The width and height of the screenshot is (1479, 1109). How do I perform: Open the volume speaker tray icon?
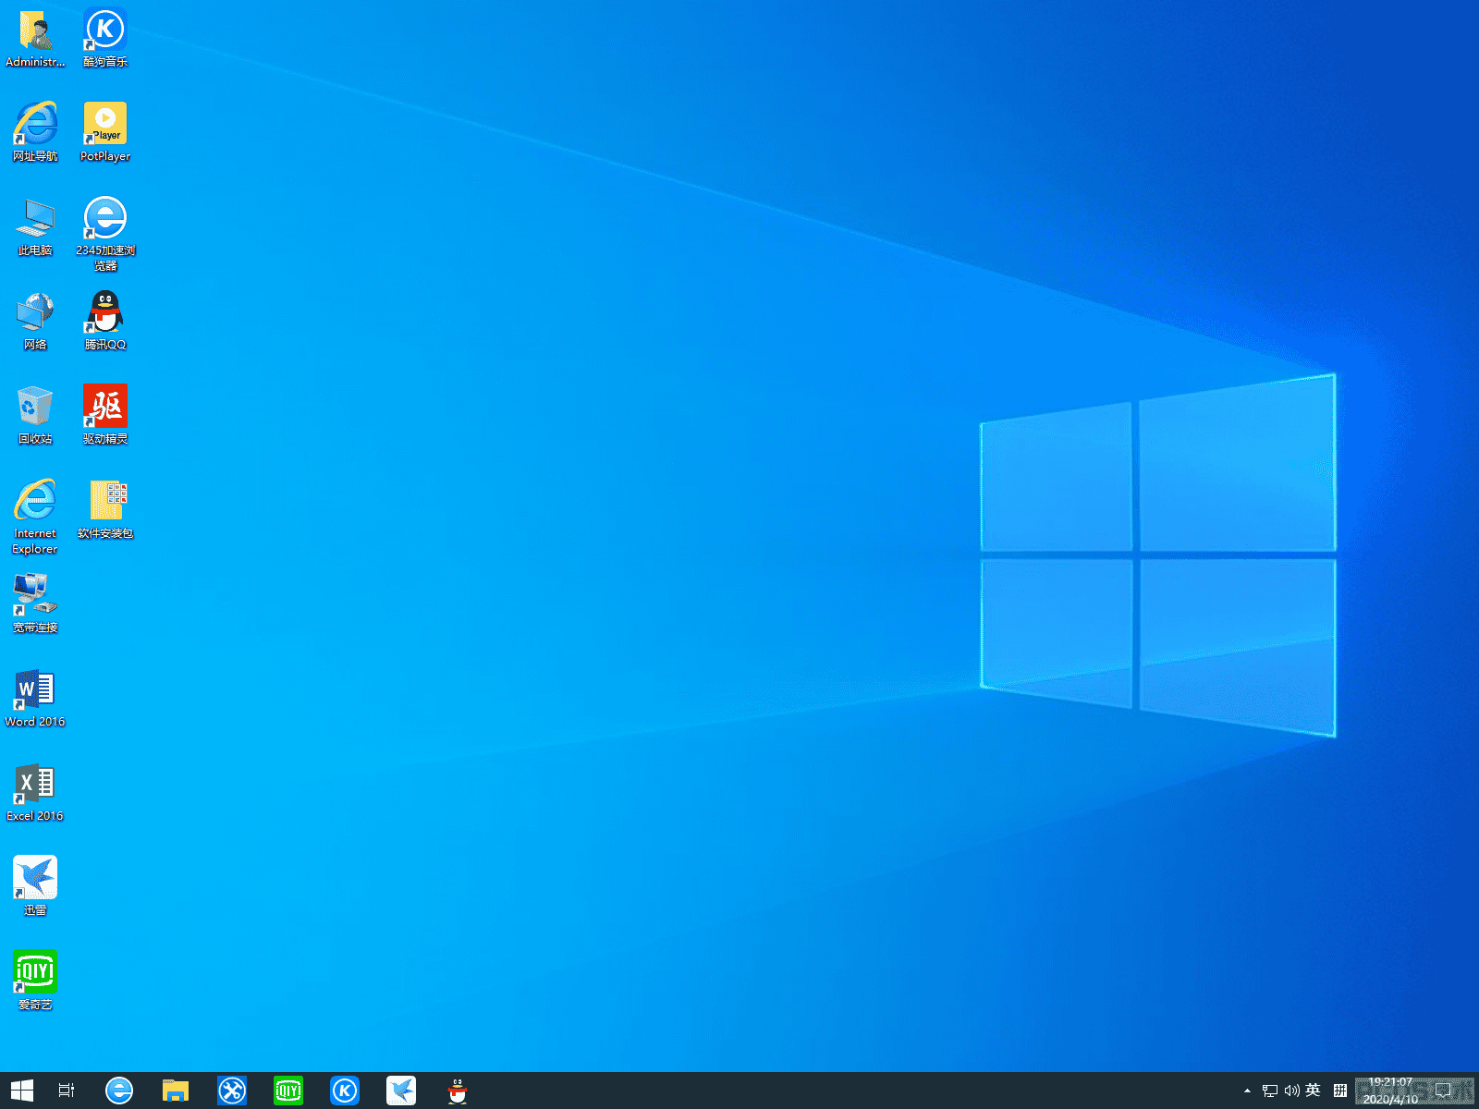click(1292, 1091)
